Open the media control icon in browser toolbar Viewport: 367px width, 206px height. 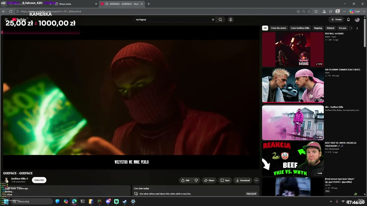(x=324, y=11)
